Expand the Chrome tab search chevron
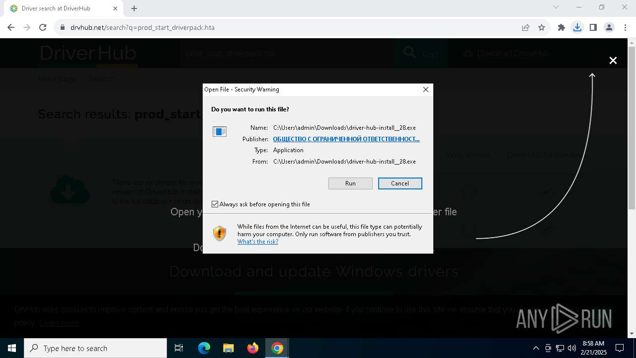636x358 pixels. (556, 7)
